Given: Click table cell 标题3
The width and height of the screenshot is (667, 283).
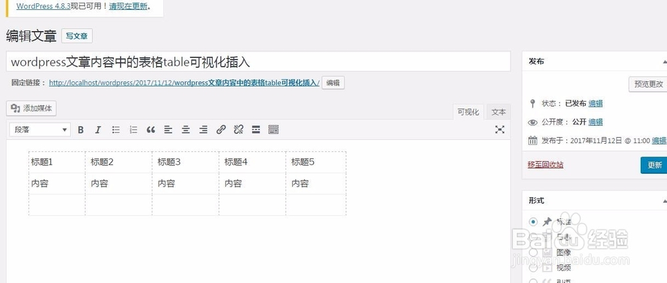Looking at the screenshot, I should point(185,162).
